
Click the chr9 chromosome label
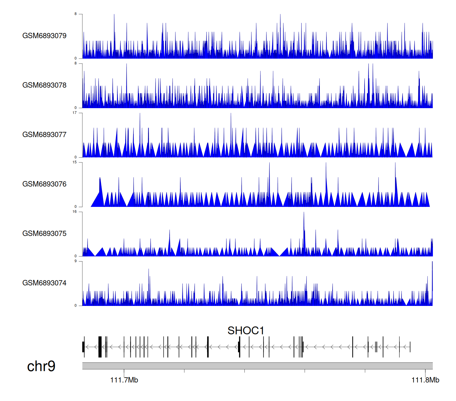click(x=41, y=366)
